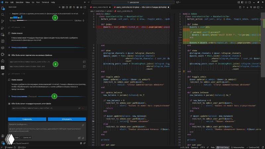
Task: Open the Extensions view
Action: pos(3,41)
